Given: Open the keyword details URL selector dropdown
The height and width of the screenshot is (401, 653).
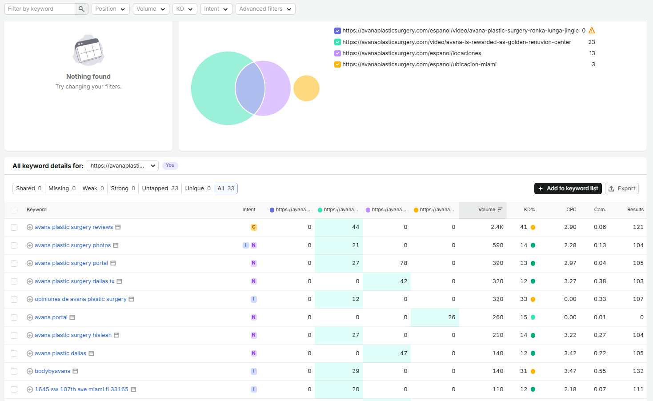Looking at the screenshot, I should tap(123, 166).
